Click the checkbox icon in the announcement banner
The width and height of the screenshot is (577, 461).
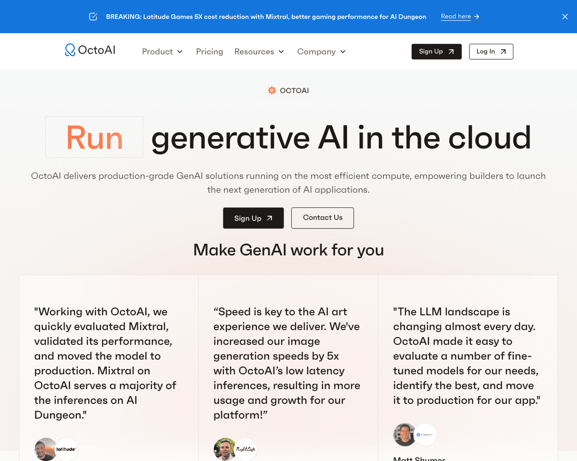point(93,17)
